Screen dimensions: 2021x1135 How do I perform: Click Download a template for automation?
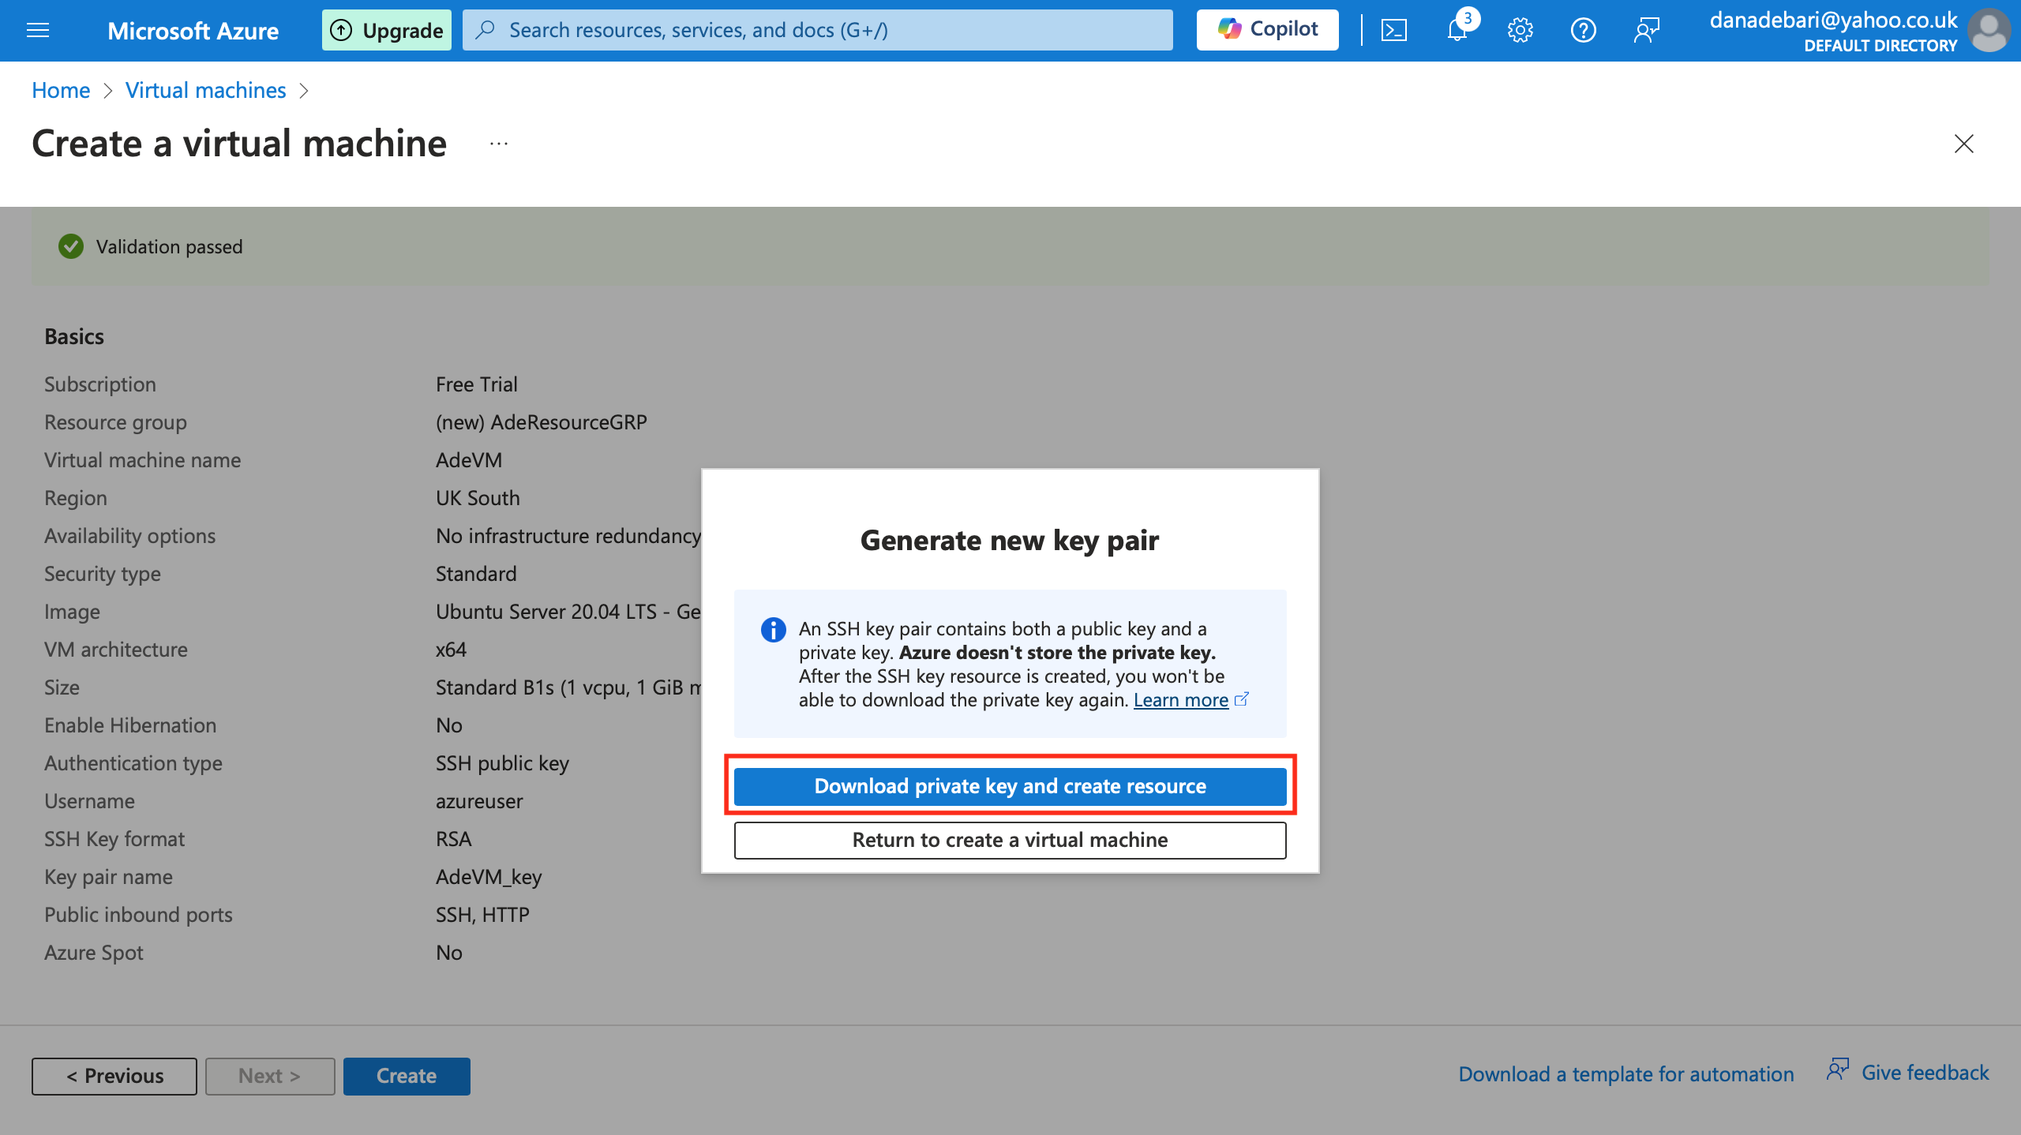point(1626,1073)
